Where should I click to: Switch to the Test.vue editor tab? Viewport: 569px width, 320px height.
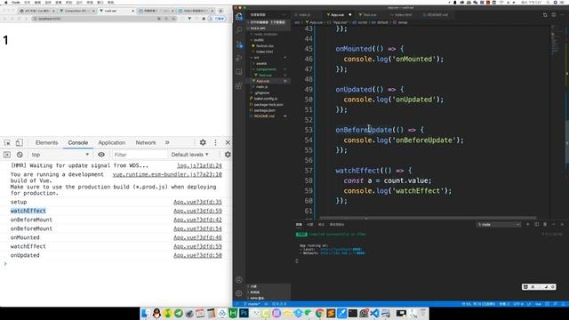coord(370,15)
